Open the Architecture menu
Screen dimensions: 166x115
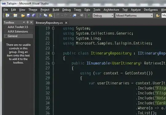click(111, 10)
